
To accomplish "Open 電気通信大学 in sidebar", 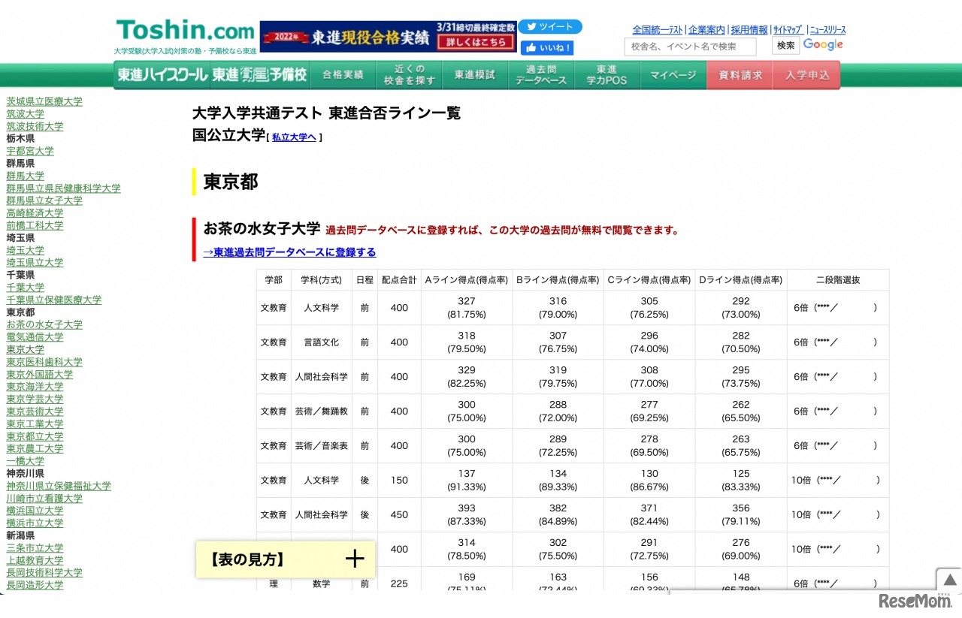I will pyautogui.click(x=35, y=337).
